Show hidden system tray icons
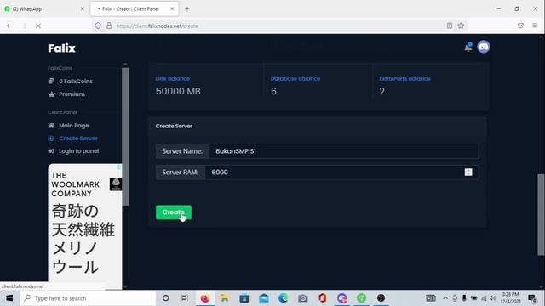545x306 pixels. 445,298
